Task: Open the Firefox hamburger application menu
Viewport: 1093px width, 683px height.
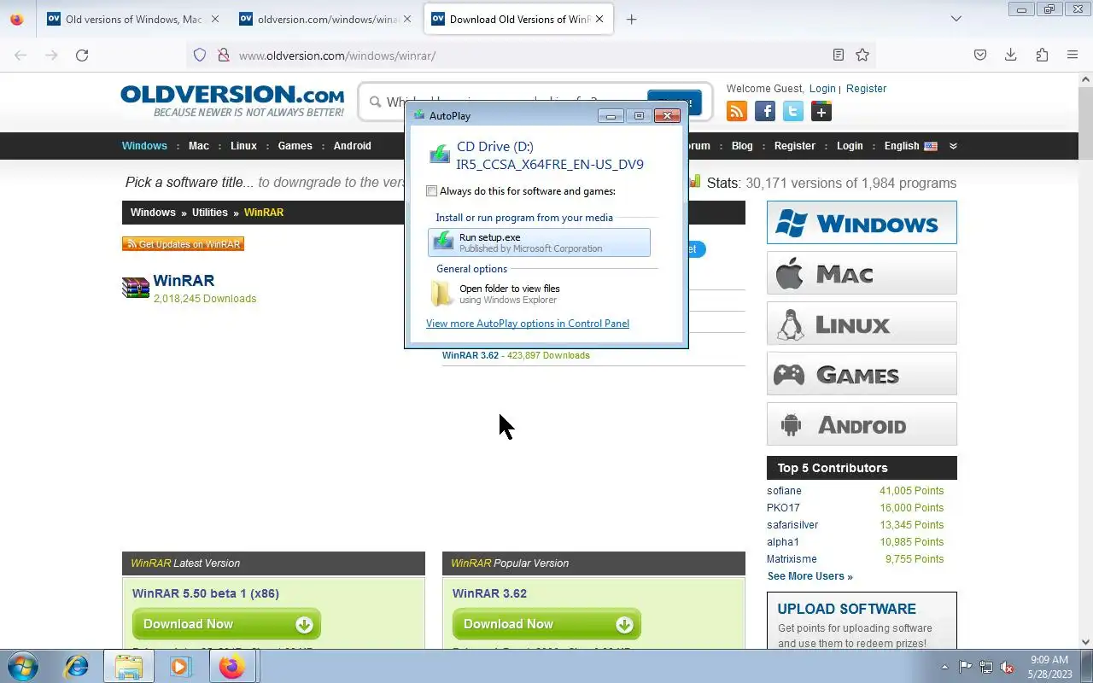Action: click(1073, 55)
